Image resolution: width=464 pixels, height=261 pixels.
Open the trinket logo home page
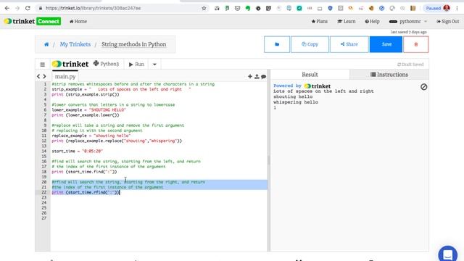pos(20,21)
